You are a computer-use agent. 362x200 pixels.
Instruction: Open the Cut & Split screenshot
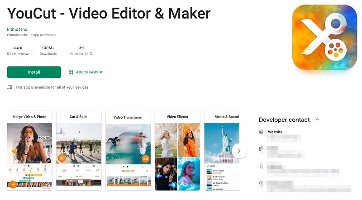[79, 151]
